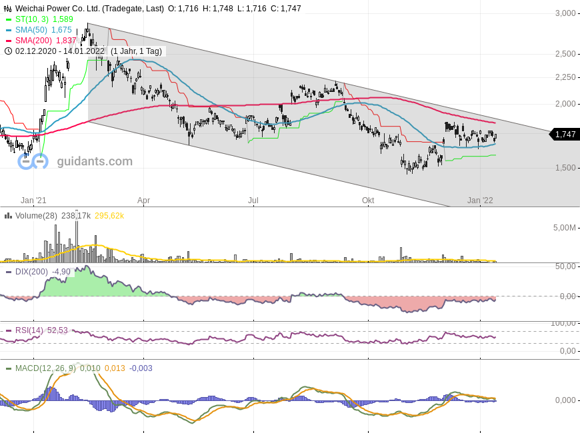The height and width of the screenshot is (433, 580).
Task: Open the SMA(50) indicator label
Action: 31,30
